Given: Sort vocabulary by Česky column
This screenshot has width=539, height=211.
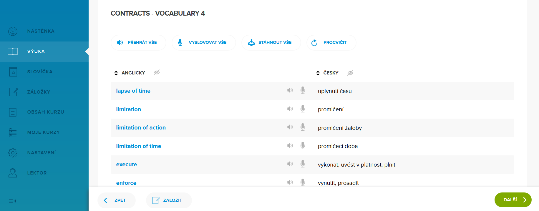Looking at the screenshot, I should [x=318, y=73].
